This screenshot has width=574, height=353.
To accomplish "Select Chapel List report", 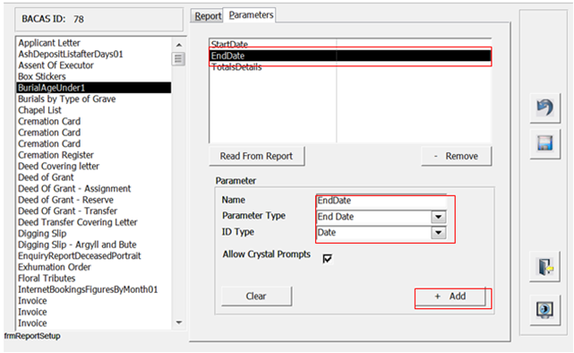I will click(x=94, y=110).
